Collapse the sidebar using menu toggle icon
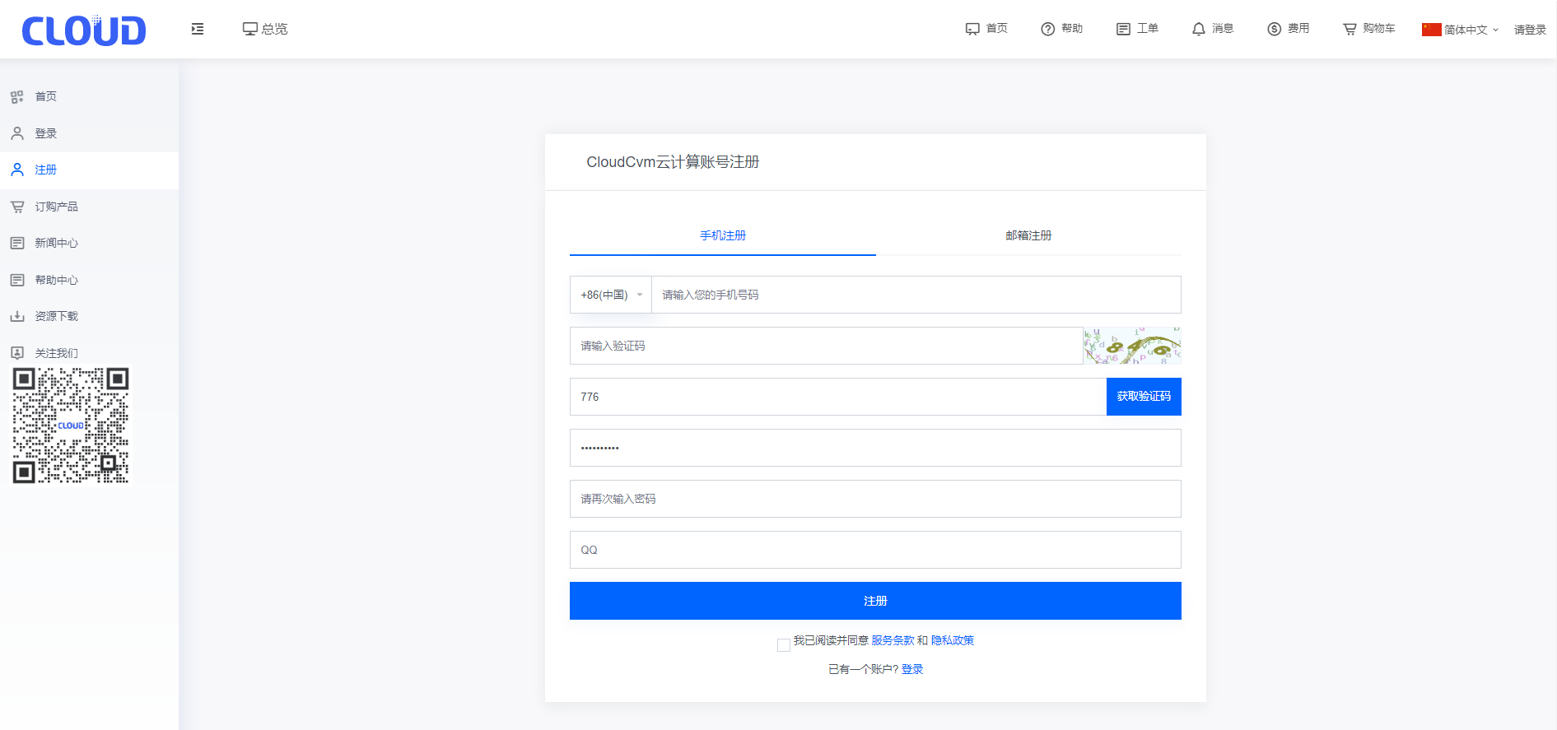Viewport: 1557px width, 730px height. tap(198, 29)
